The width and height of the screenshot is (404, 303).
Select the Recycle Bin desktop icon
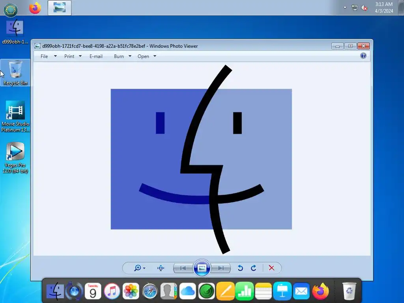point(15,73)
